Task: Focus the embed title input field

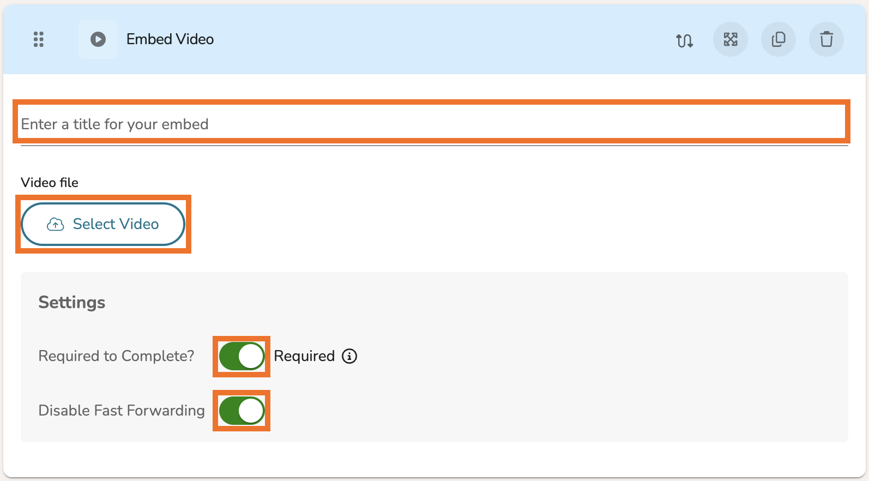Action: click(431, 124)
